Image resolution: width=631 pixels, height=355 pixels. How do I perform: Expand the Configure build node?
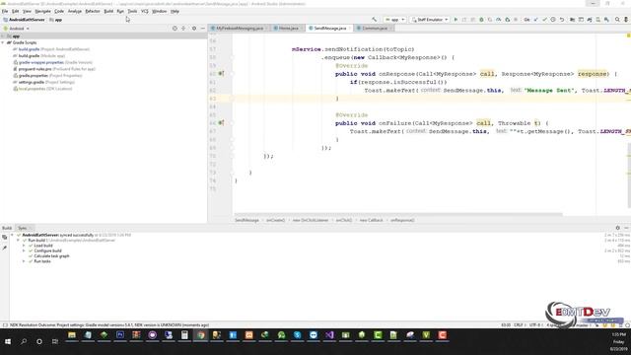pyautogui.click(x=24, y=250)
